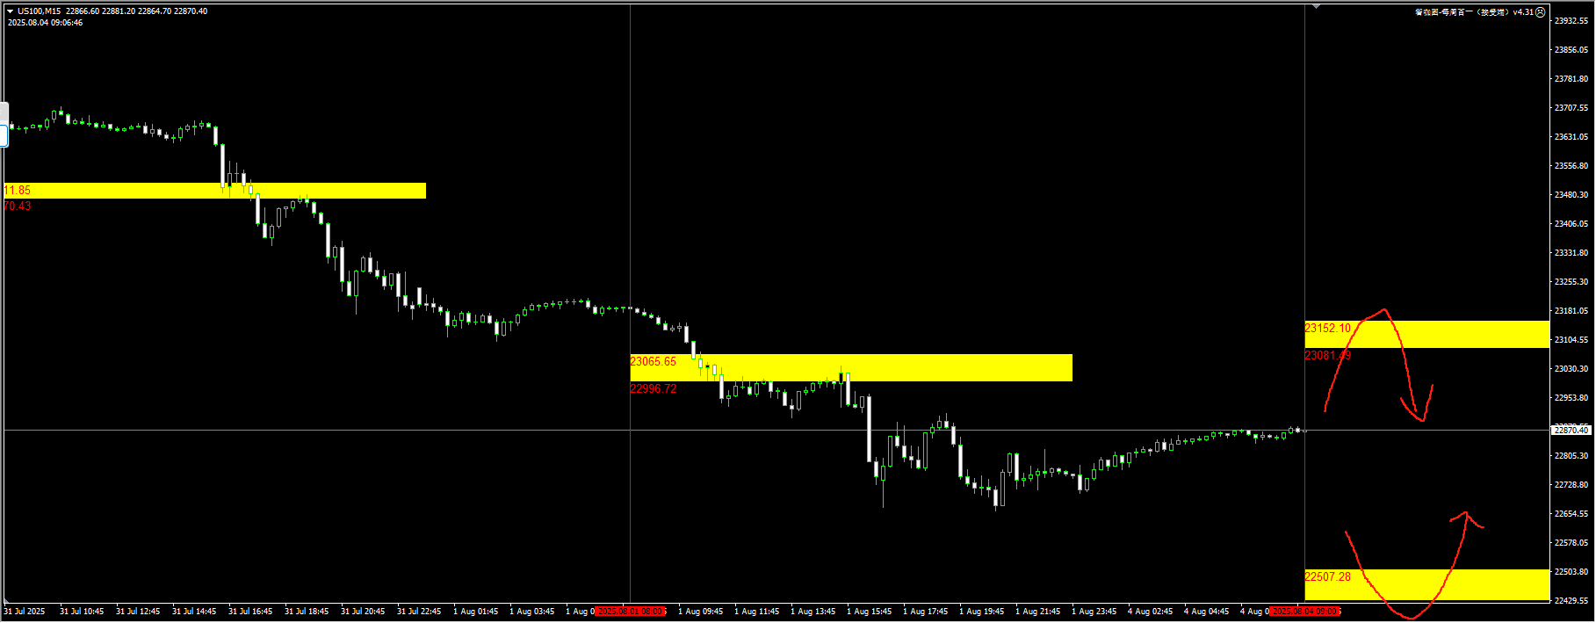
Task: Click the white side panel tab on left edge
Action: [4, 112]
